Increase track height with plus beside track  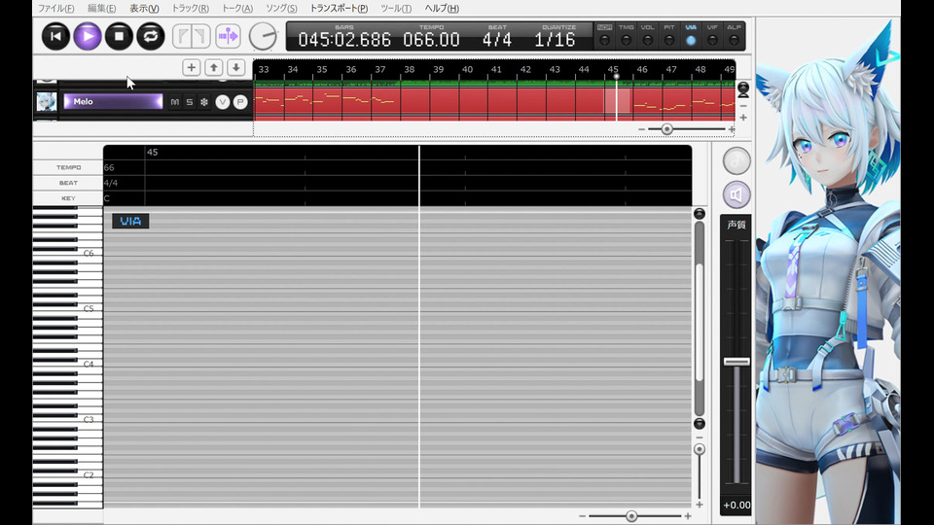click(x=743, y=118)
